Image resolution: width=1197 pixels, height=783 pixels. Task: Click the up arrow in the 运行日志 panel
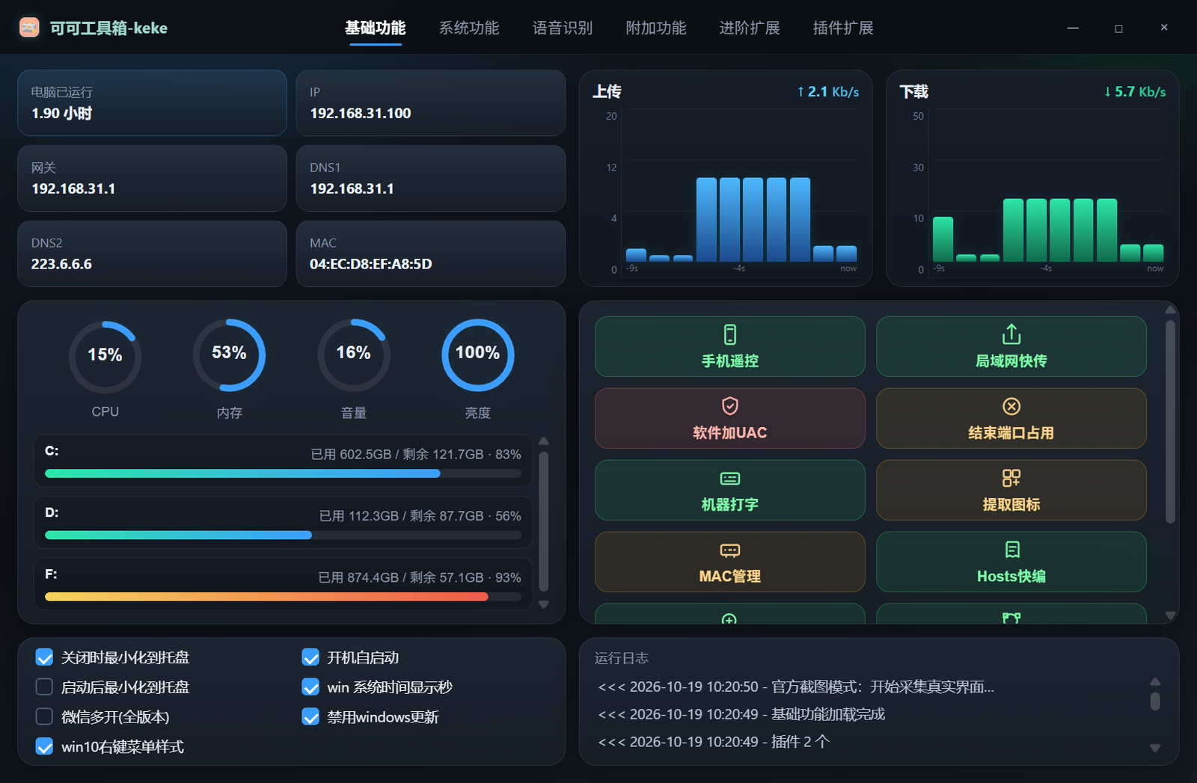click(x=1155, y=681)
